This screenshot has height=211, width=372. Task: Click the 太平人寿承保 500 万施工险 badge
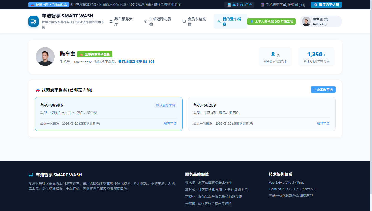(271, 21)
